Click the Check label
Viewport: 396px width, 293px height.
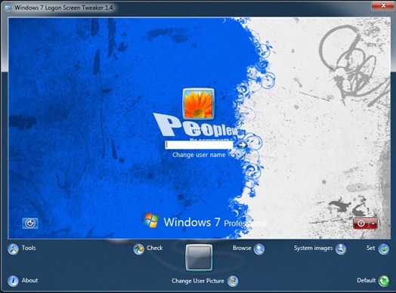click(x=155, y=248)
